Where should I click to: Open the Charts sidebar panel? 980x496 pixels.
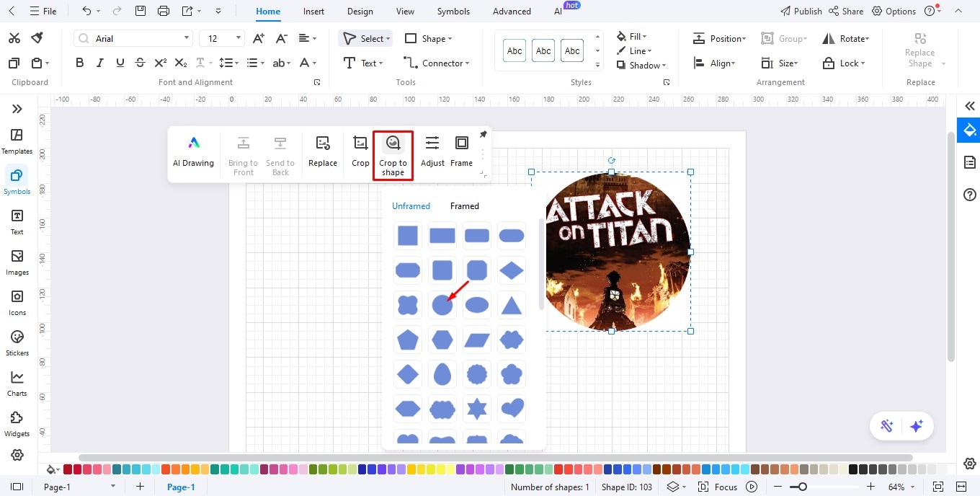[17, 384]
